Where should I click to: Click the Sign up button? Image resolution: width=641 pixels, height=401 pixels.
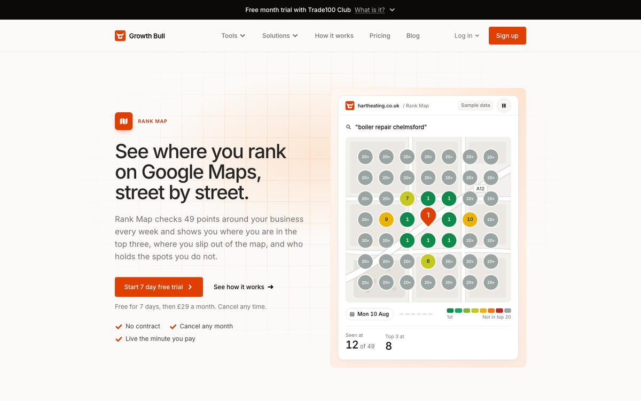pos(507,36)
